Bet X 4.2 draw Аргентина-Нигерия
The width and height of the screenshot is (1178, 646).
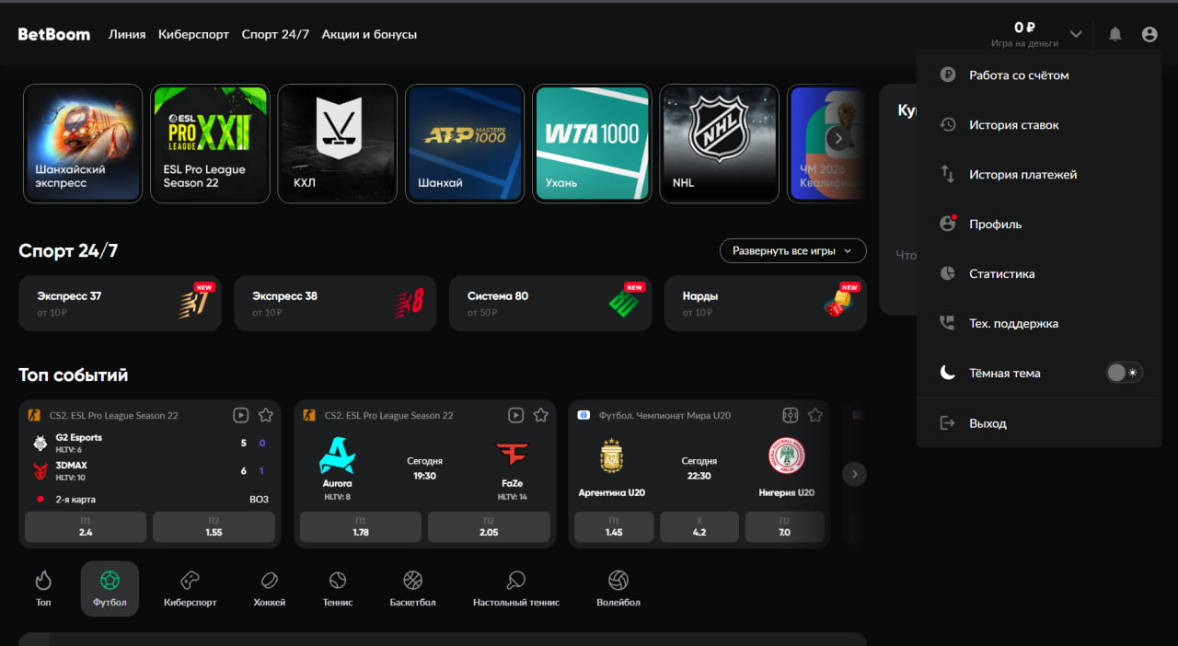tap(699, 527)
